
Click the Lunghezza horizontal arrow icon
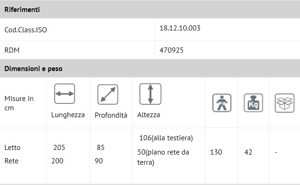pyautogui.click(x=65, y=94)
